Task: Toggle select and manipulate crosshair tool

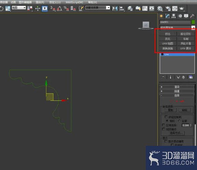Action: click(38, 9)
